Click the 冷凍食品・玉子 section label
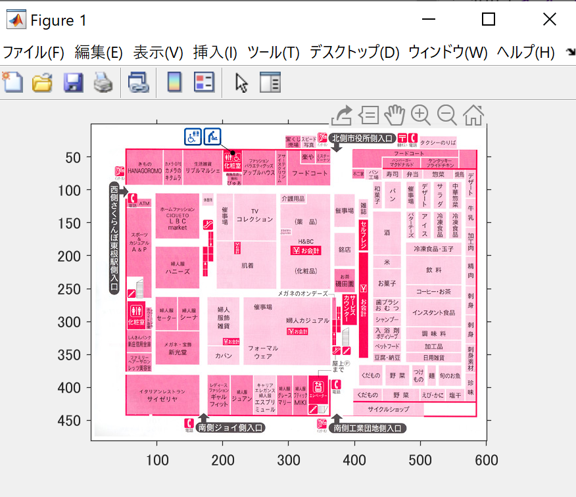 [x=433, y=249]
